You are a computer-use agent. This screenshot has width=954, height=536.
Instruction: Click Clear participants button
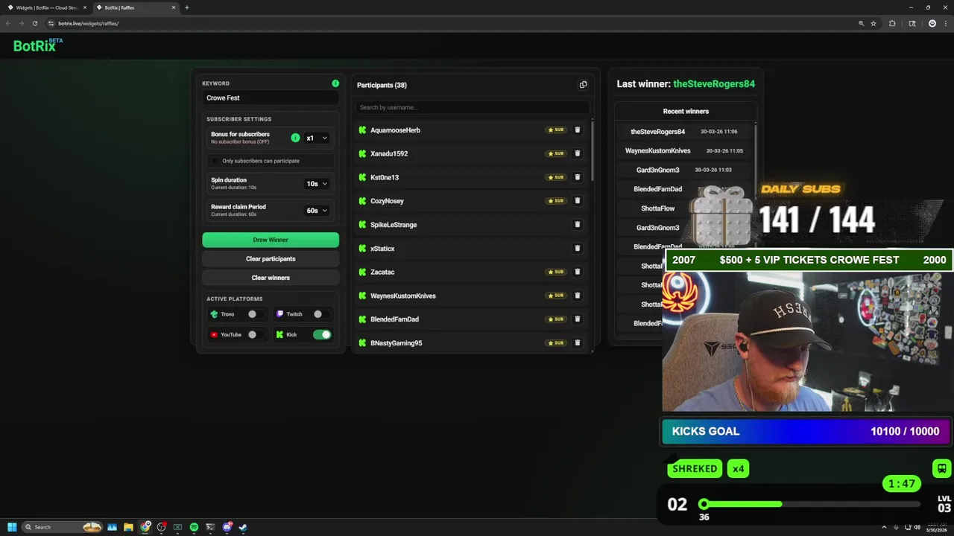coord(271,258)
